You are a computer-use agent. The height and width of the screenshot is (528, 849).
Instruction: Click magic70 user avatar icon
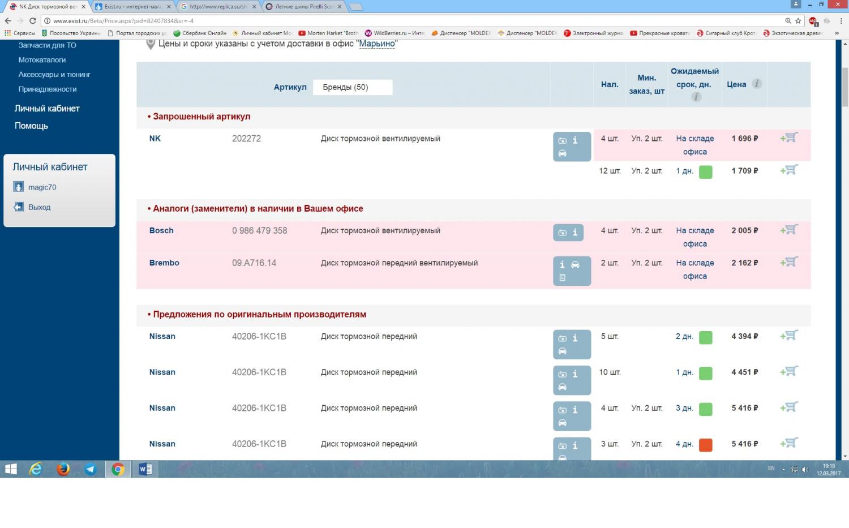(x=19, y=187)
